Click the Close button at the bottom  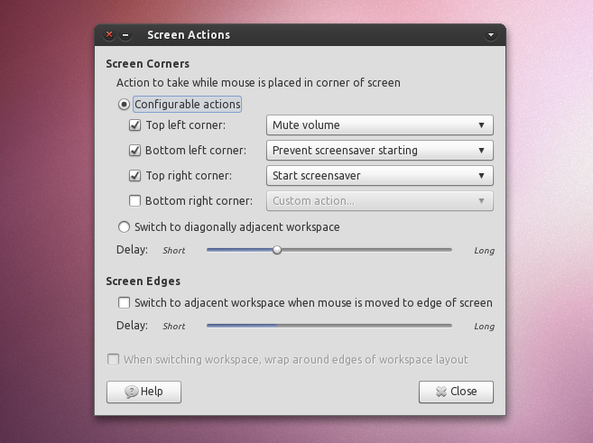pos(456,392)
